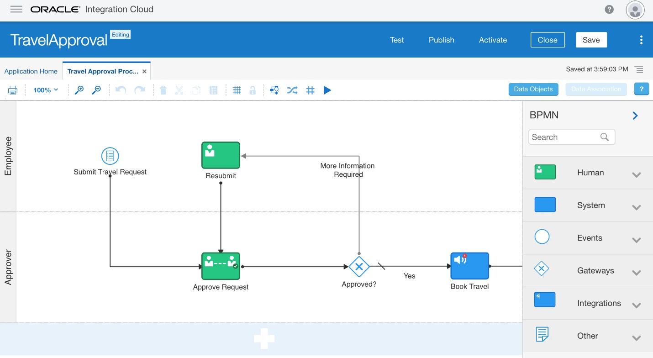Image resolution: width=653 pixels, height=358 pixels.
Task: Close the Travel Approval Process tab
Action: coord(144,71)
